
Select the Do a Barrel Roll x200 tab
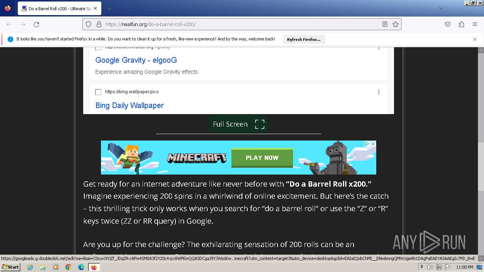[59, 8]
